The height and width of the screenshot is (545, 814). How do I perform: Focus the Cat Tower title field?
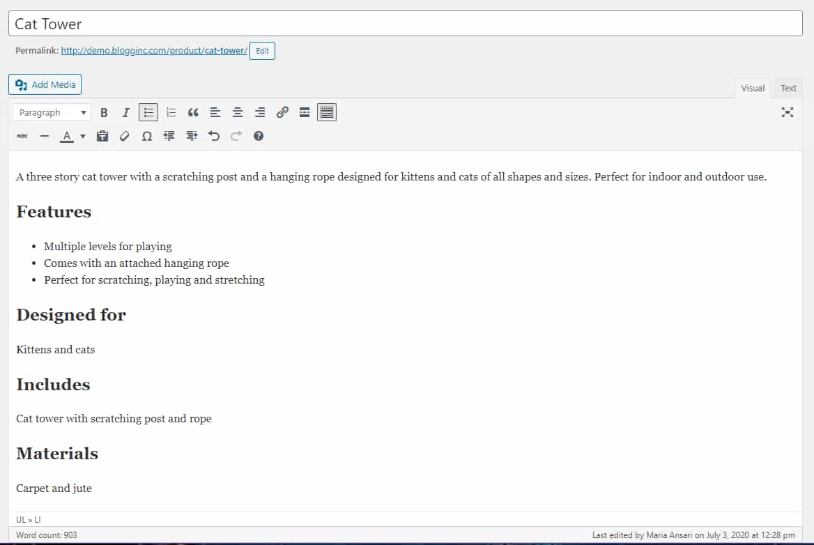pos(406,24)
